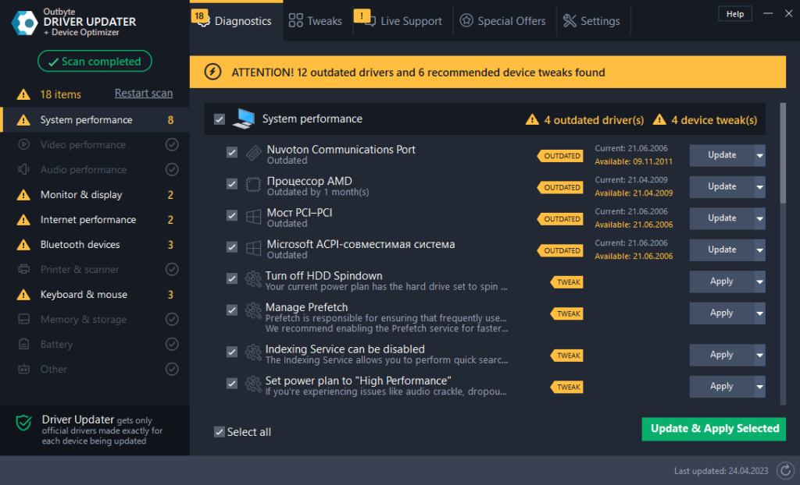Select Keyboard & mouse category in sidebar
Image resolution: width=800 pixels, height=485 pixels.
point(95,295)
